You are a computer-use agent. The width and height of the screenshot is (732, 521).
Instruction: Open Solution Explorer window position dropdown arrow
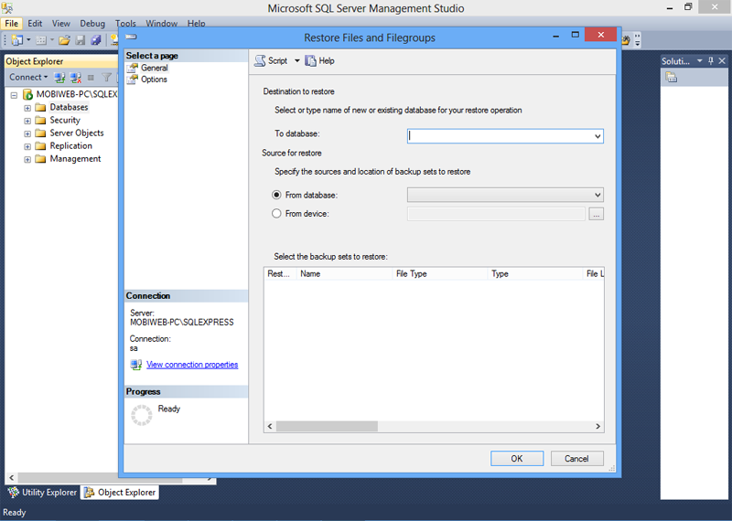click(700, 60)
